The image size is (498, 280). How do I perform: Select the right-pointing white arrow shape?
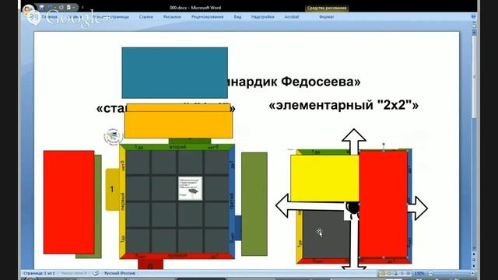click(x=418, y=208)
